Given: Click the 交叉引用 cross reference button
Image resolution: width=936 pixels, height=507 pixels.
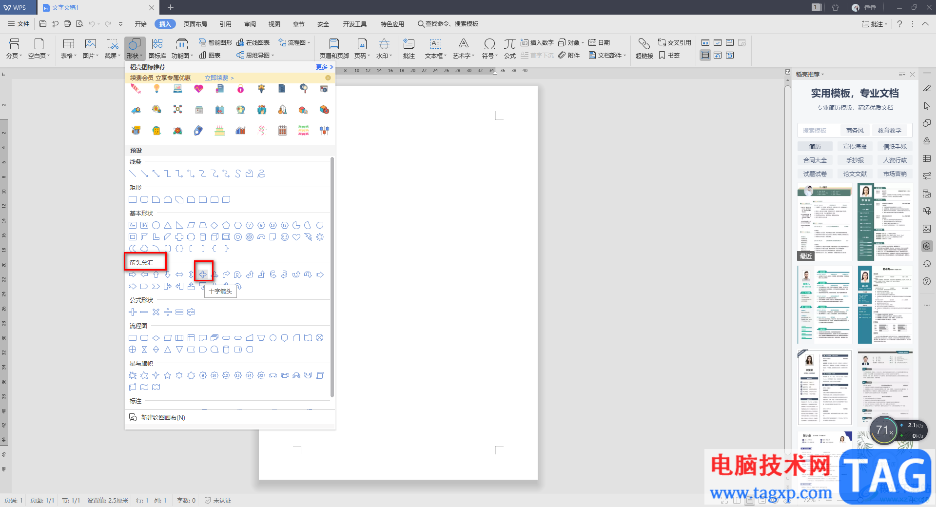Looking at the screenshot, I should (x=675, y=43).
